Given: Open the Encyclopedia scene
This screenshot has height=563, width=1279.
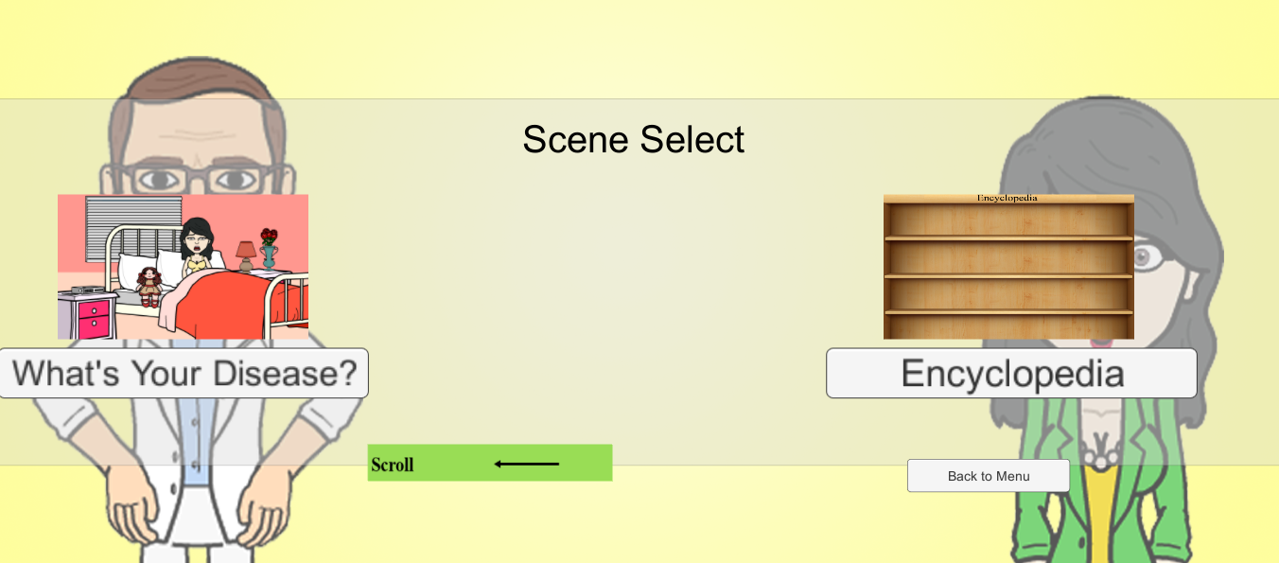Looking at the screenshot, I should 1010,373.
